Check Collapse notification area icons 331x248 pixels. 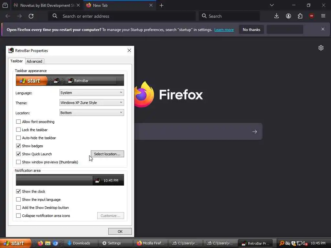tap(18, 216)
